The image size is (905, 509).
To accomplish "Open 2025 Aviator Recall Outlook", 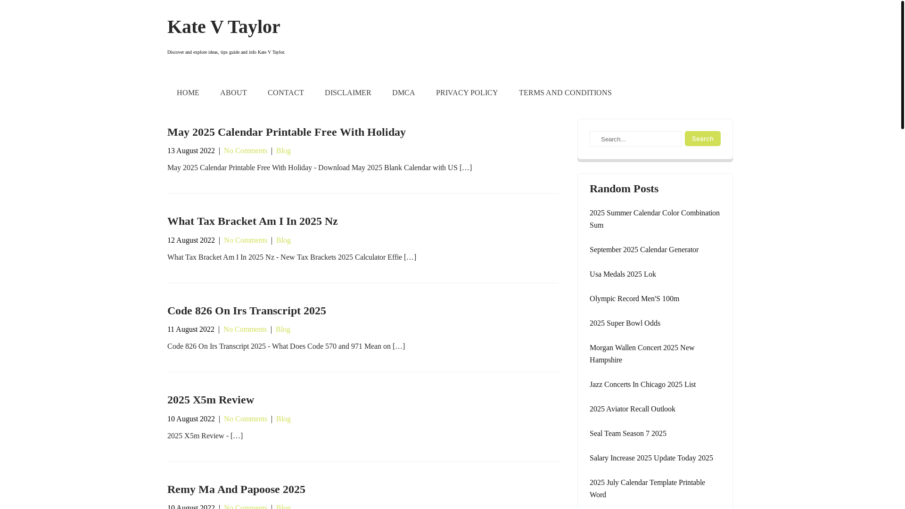I will [633, 409].
